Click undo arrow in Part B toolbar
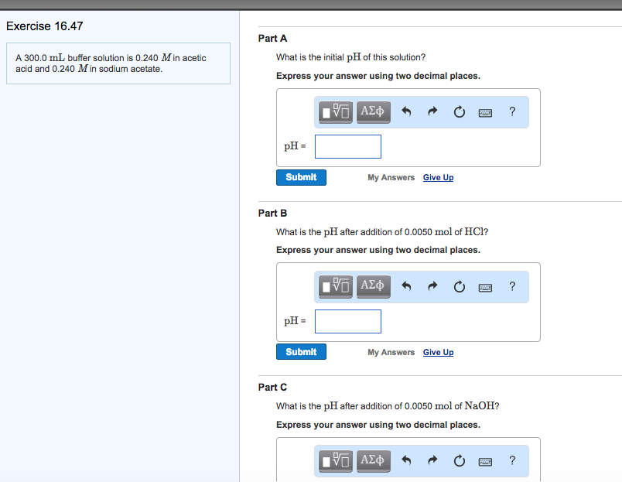 pos(407,286)
